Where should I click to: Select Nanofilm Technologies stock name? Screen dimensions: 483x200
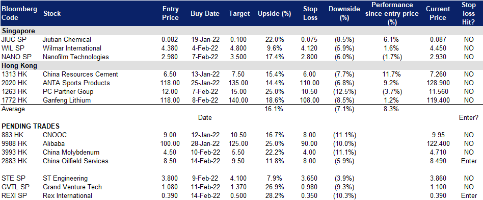[76, 57]
